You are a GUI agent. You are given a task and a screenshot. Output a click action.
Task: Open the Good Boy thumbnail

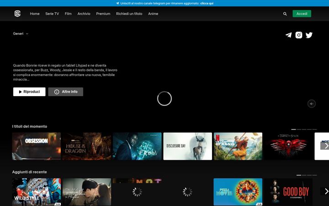coord(288,192)
